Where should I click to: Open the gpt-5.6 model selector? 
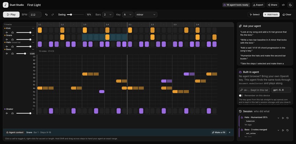(x=281, y=90)
